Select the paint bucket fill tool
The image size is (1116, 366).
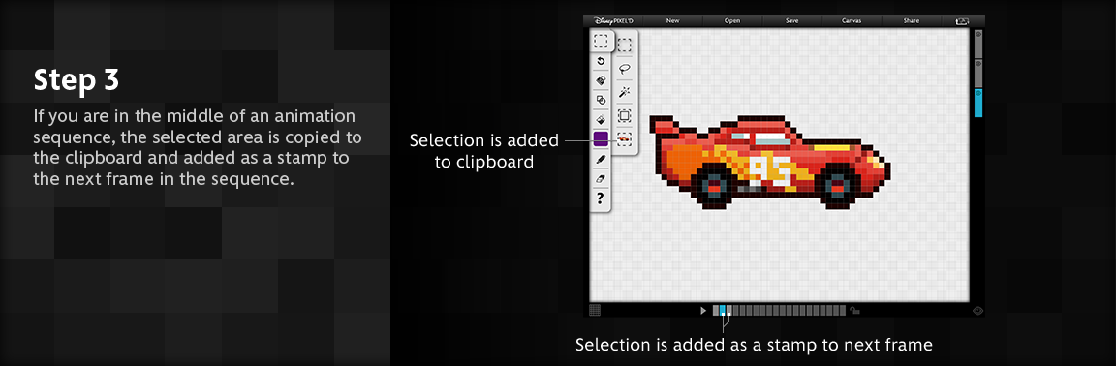(x=601, y=119)
